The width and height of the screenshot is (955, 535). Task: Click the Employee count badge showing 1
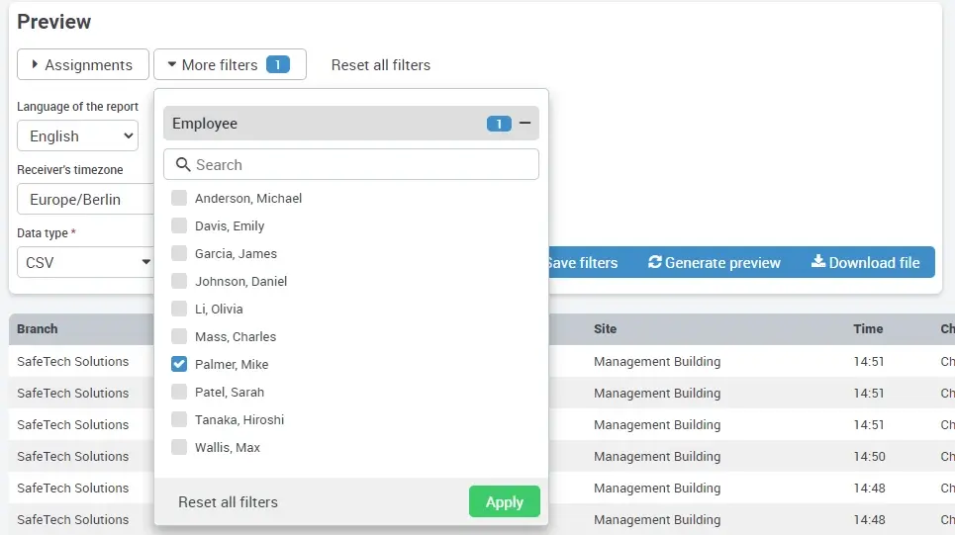click(499, 124)
